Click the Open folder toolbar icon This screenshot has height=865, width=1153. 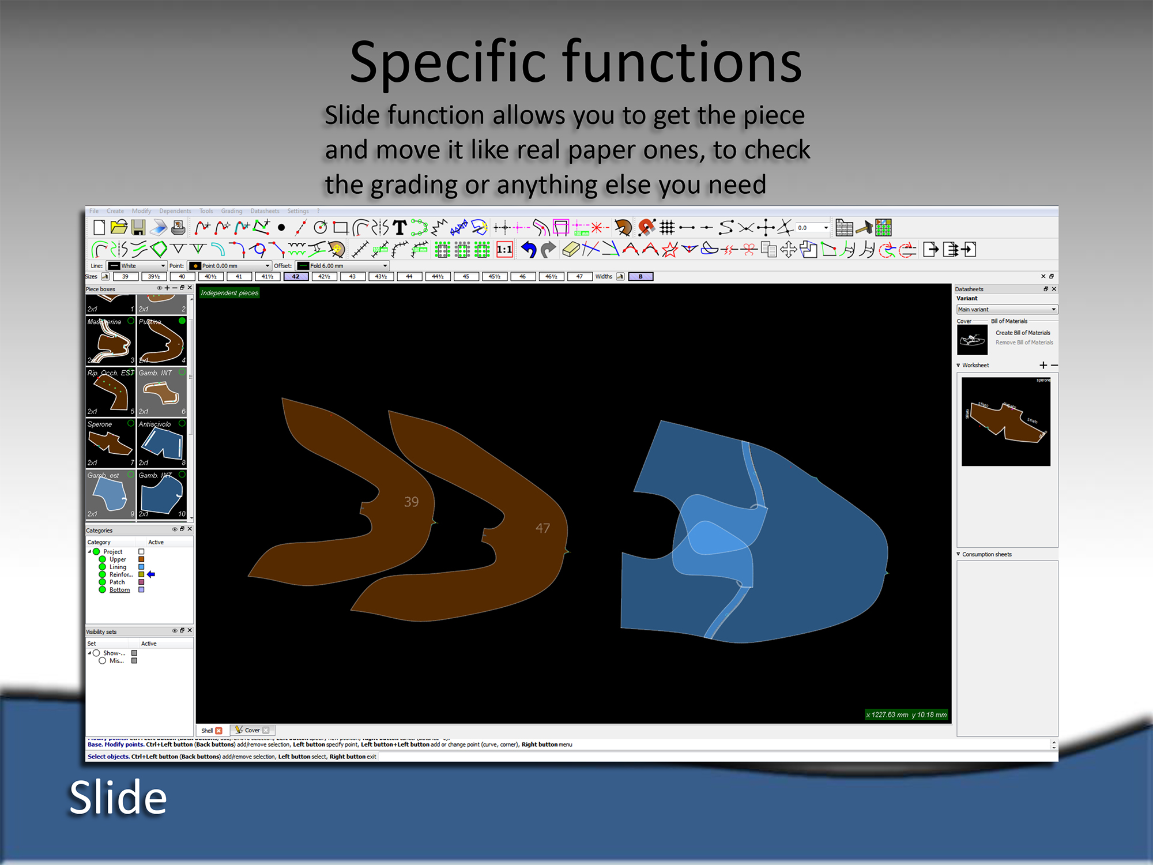pos(119,227)
